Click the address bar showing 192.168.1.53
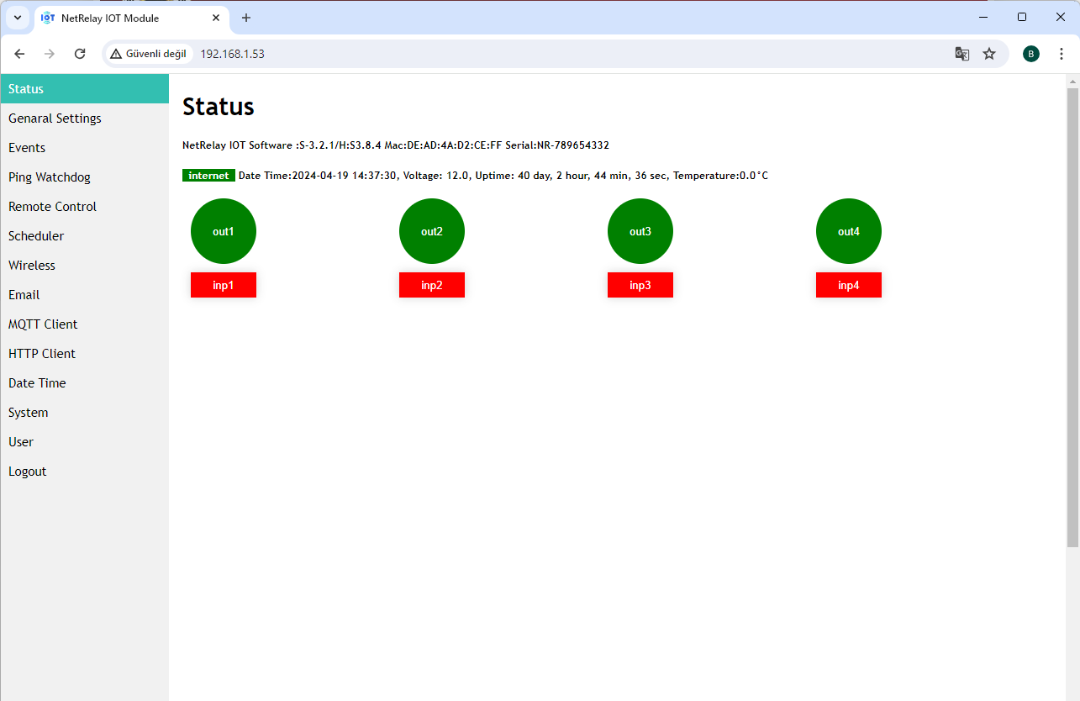1080x701 pixels. pyautogui.click(x=504, y=54)
